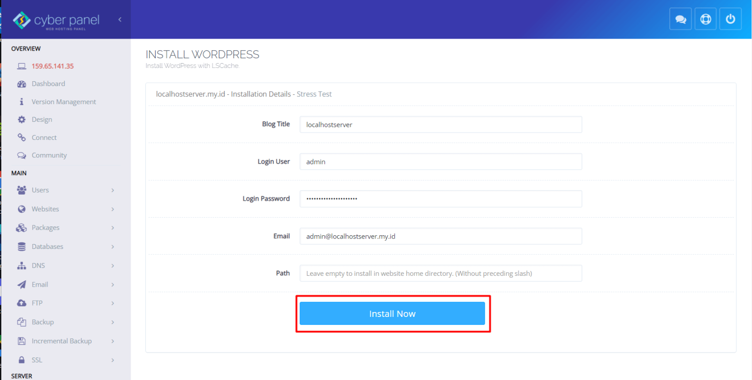Expand the Databases menu chevron
This screenshot has width=752, height=380.
tap(113, 247)
